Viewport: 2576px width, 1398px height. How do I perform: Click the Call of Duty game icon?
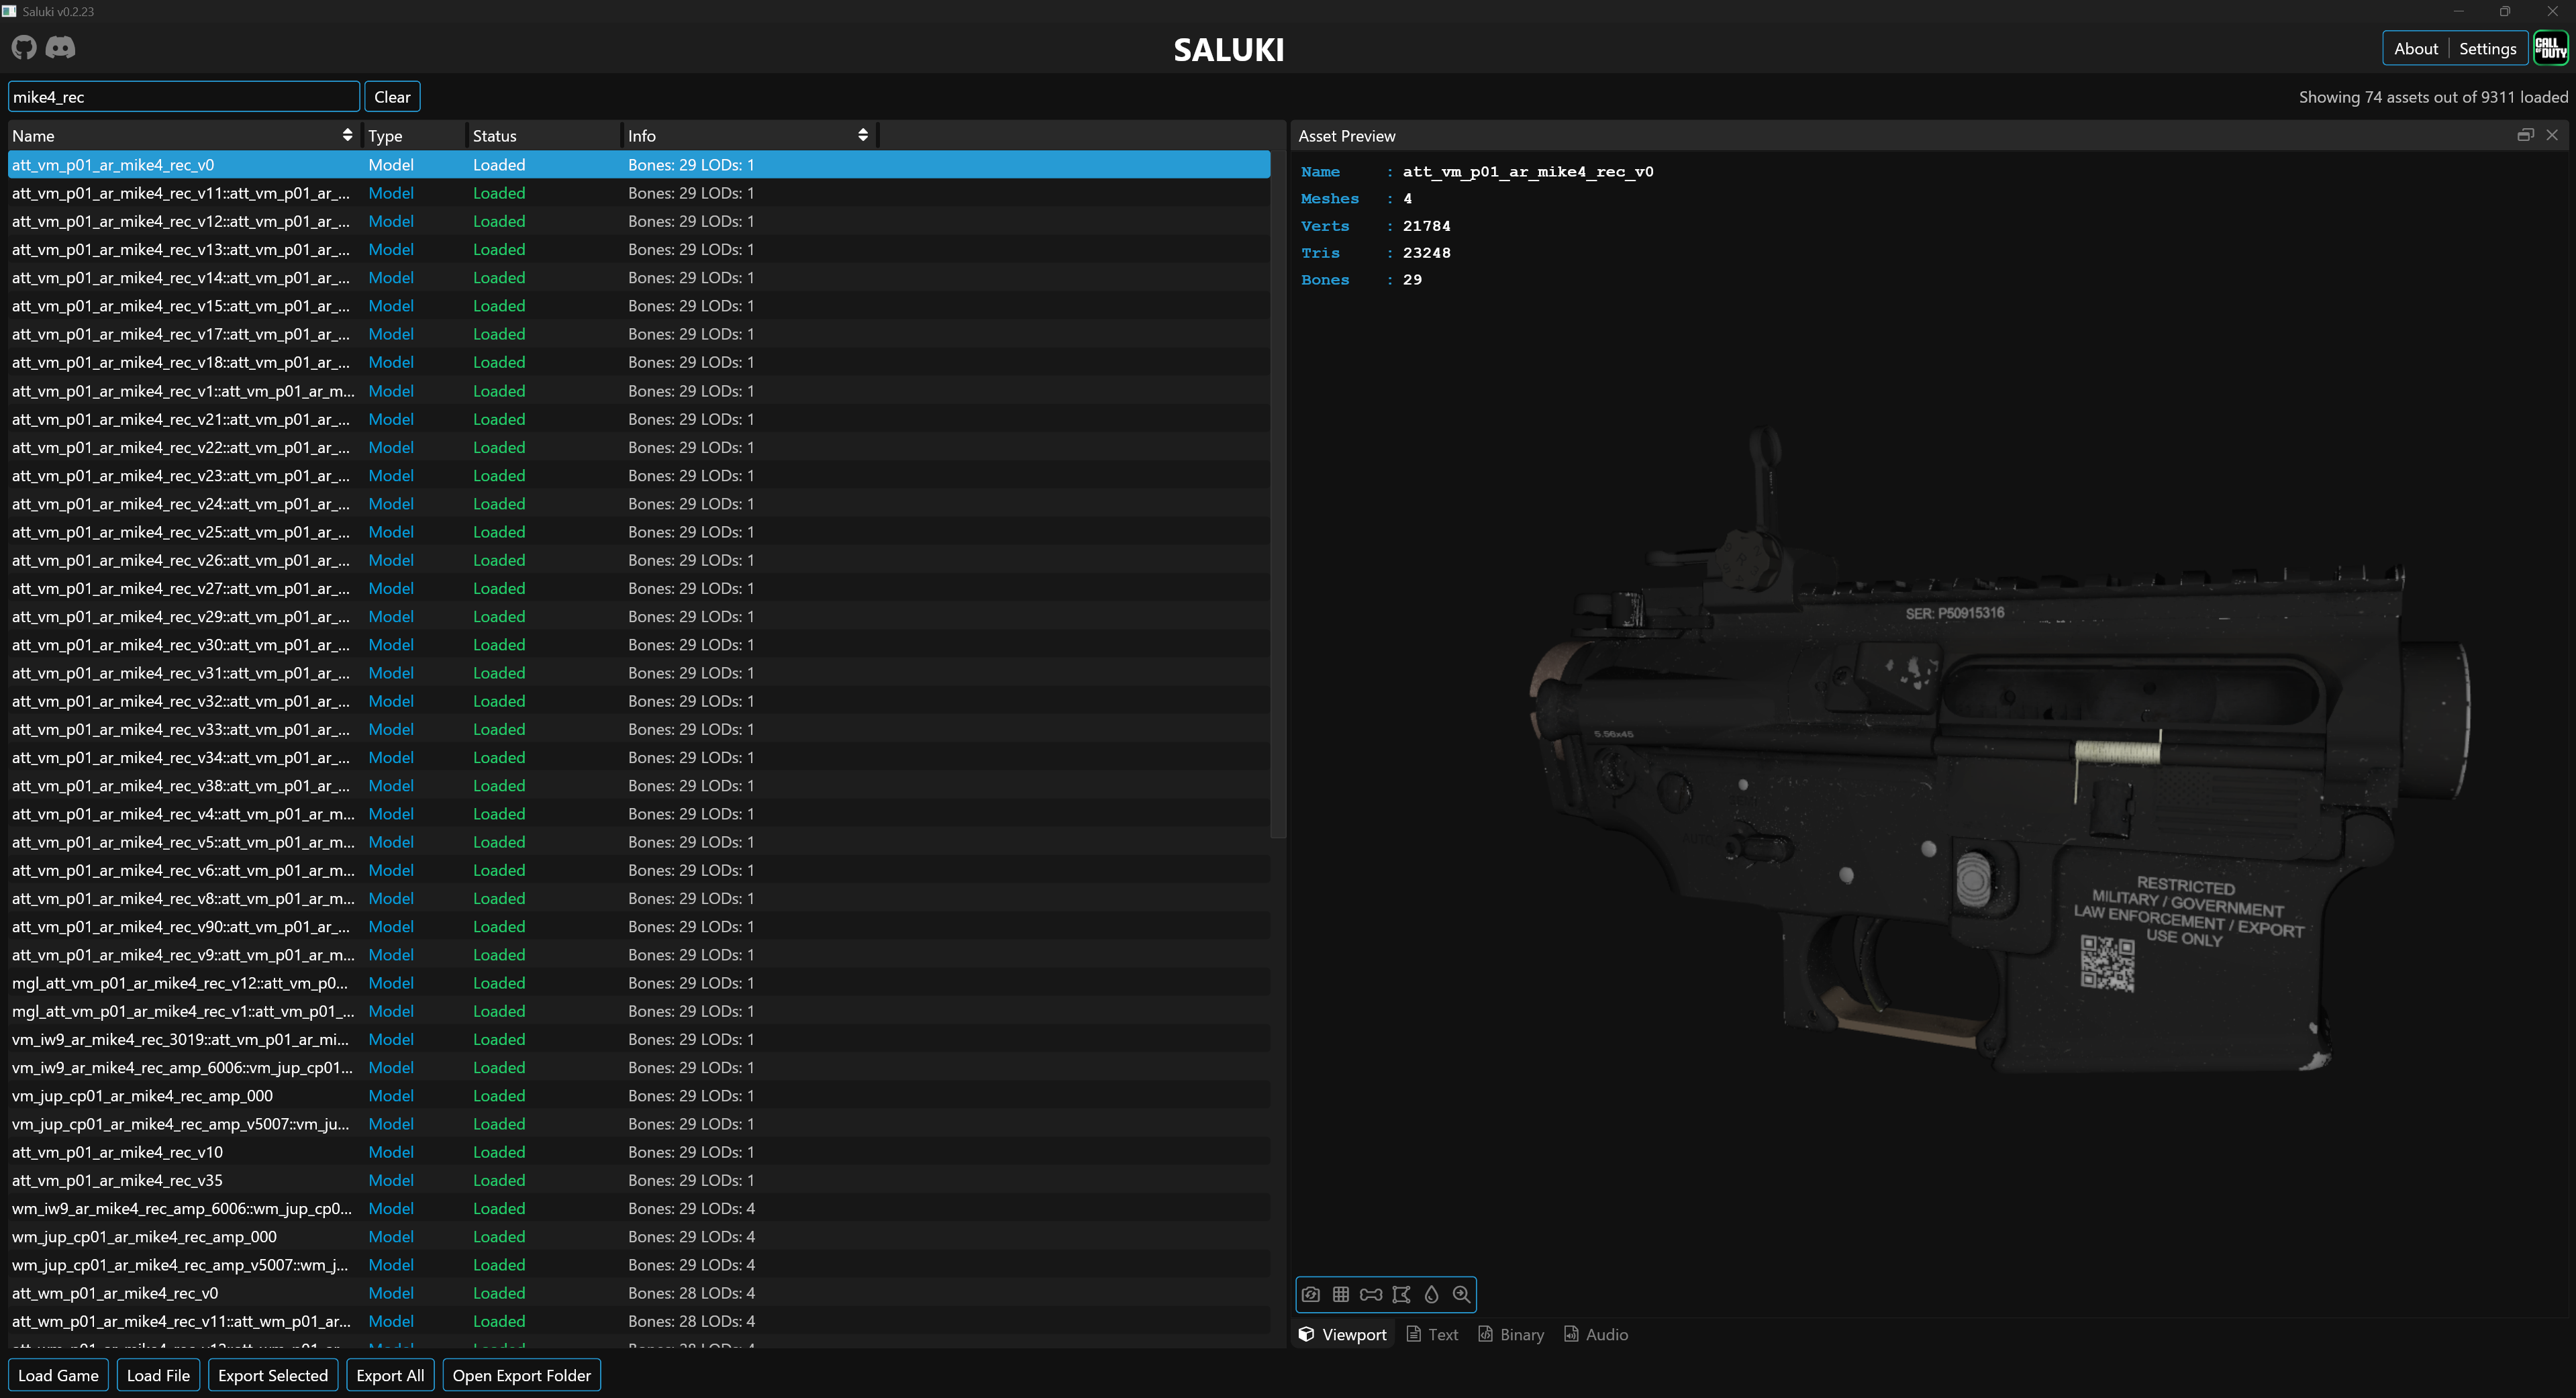point(2550,48)
